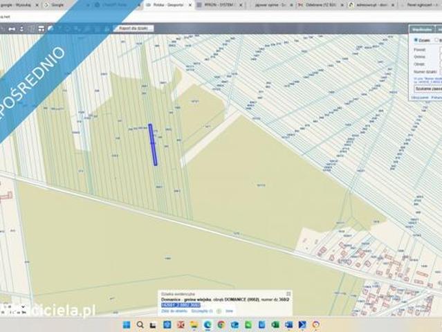Screen dimensions: 442x332
Task: Open Excel from the taskbar
Action: [x=275, y=324]
